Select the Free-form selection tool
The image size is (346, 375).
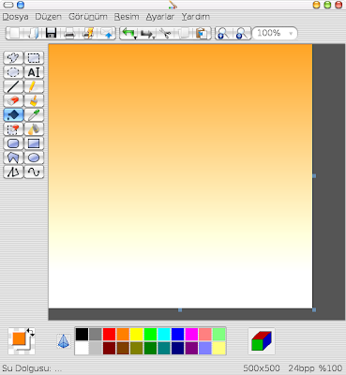point(13,58)
